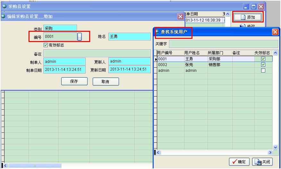Image resolution: width=281 pixels, height=169 pixels.
Task: Click the 添加 button with document icon
Action: tap(248, 17)
